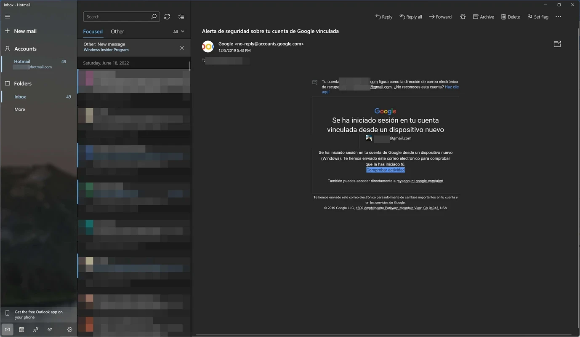The image size is (580, 337).
Task: Open Settings gear icon
Action: [70, 329]
